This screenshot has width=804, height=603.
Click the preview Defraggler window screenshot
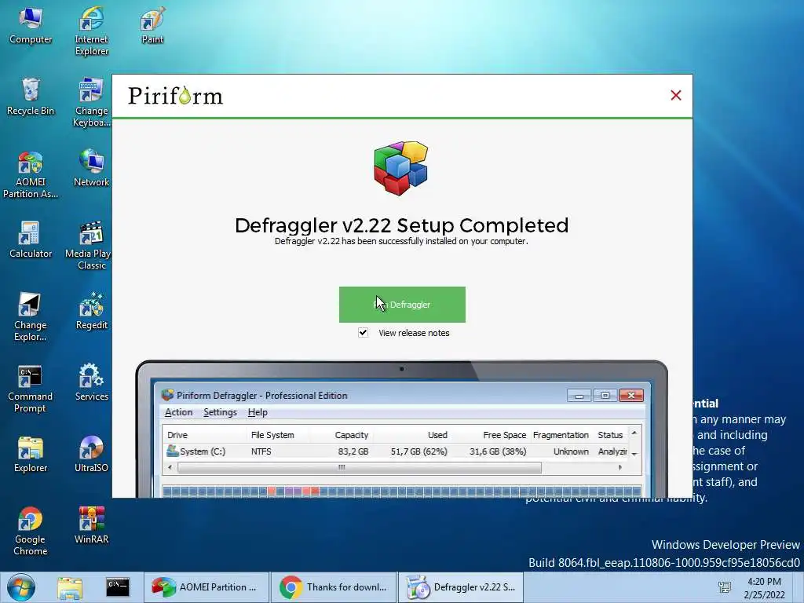(x=401, y=429)
